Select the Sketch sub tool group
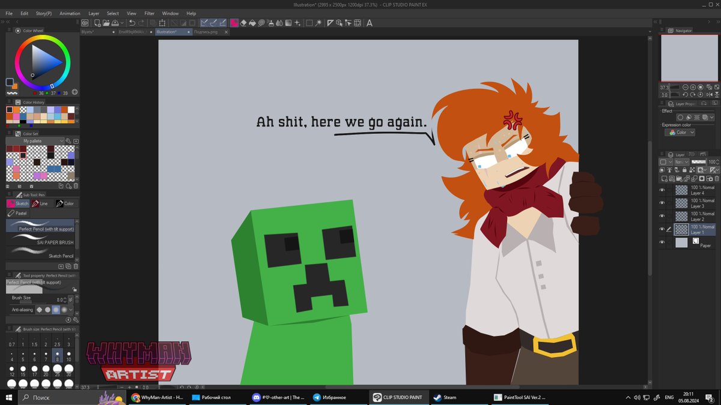The width and height of the screenshot is (721, 405). click(x=17, y=203)
